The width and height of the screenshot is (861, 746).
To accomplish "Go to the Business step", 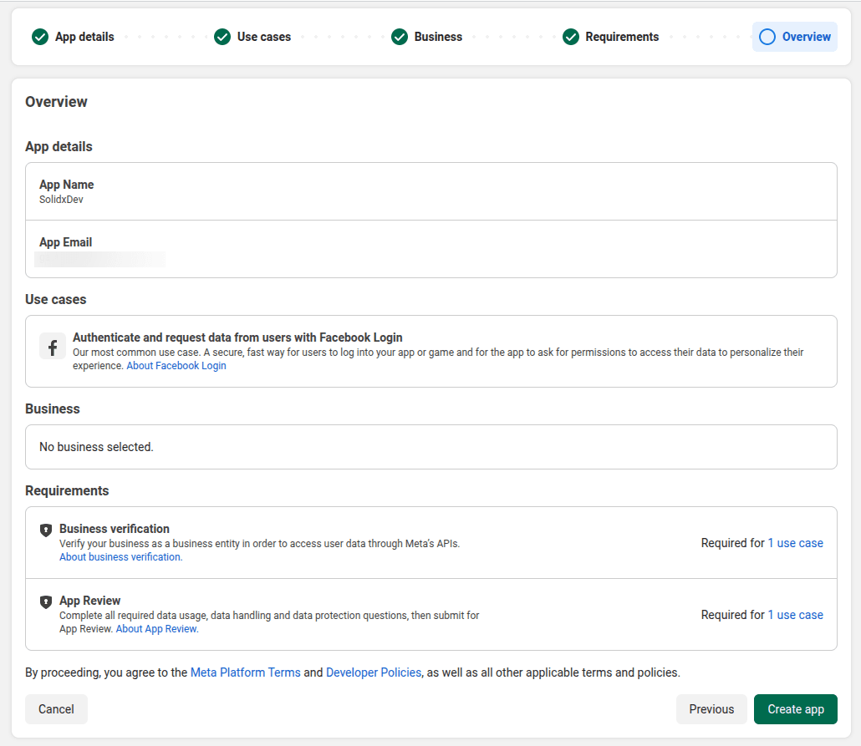I will 438,37.
